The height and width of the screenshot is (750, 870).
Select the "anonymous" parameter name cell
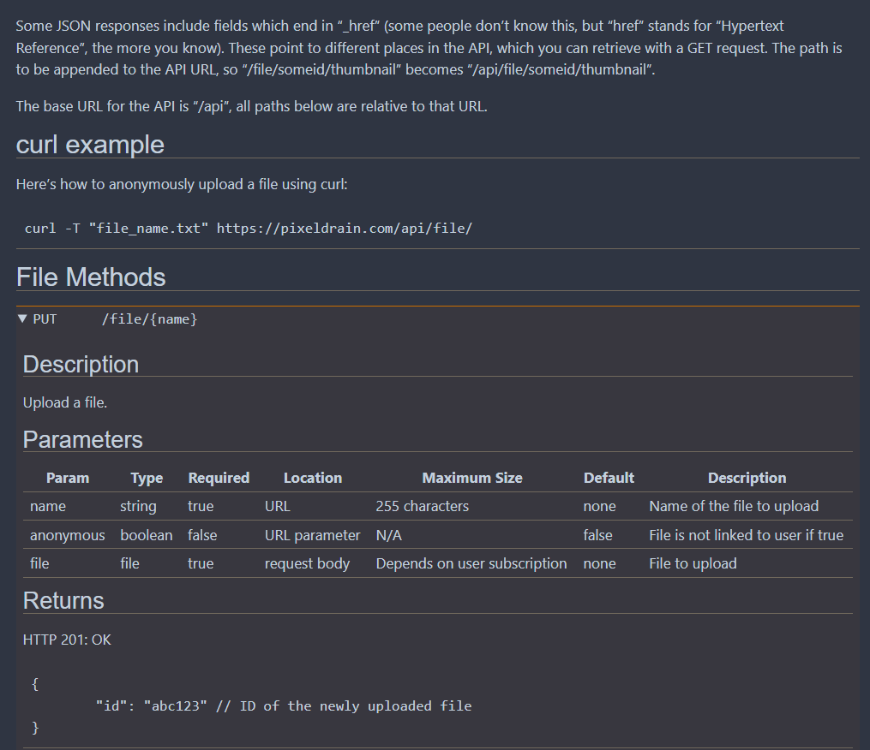coord(67,535)
